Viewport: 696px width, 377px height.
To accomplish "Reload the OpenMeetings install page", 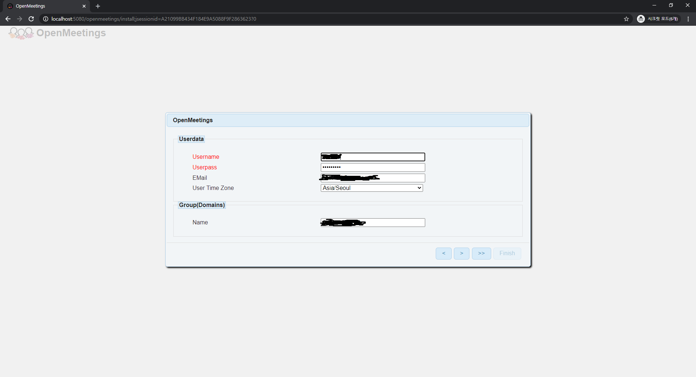I will point(31,19).
